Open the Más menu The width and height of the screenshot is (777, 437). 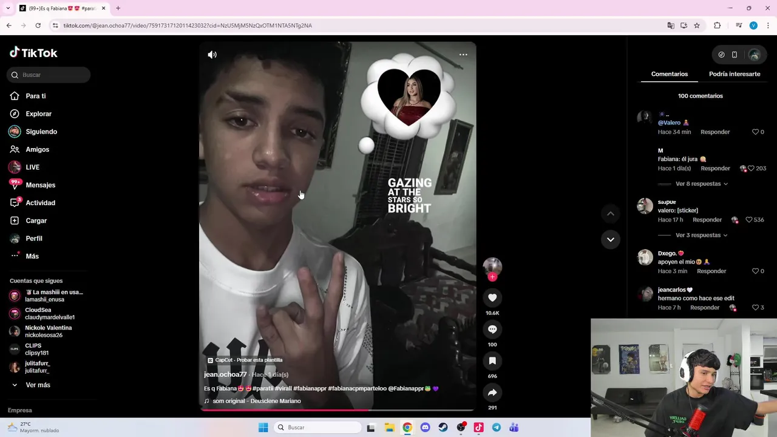pos(32,256)
